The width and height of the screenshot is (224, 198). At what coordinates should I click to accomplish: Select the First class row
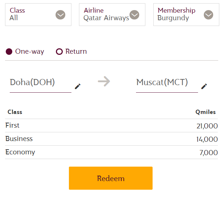coord(111,126)
